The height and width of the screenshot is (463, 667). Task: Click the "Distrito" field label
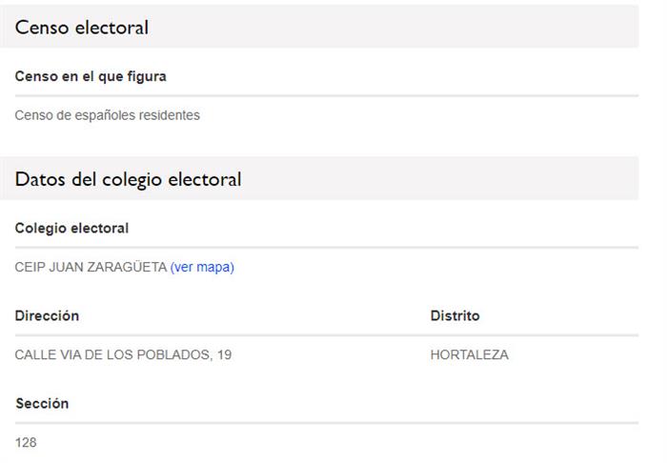[x=455, y=316]
